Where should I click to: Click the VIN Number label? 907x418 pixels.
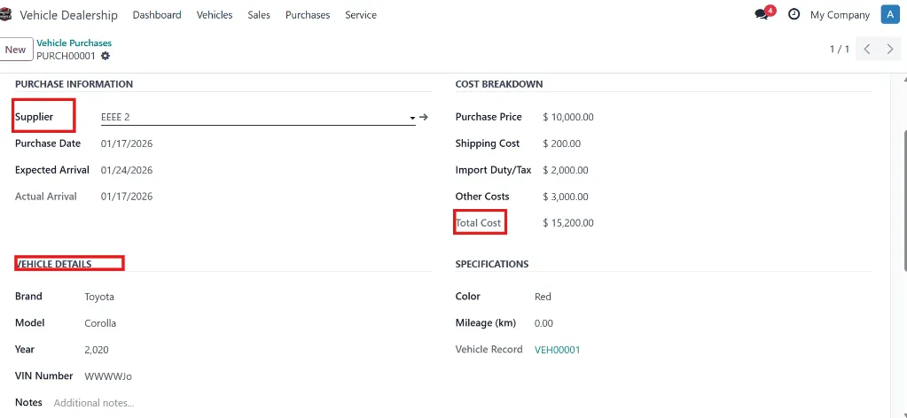pos(44,375)
